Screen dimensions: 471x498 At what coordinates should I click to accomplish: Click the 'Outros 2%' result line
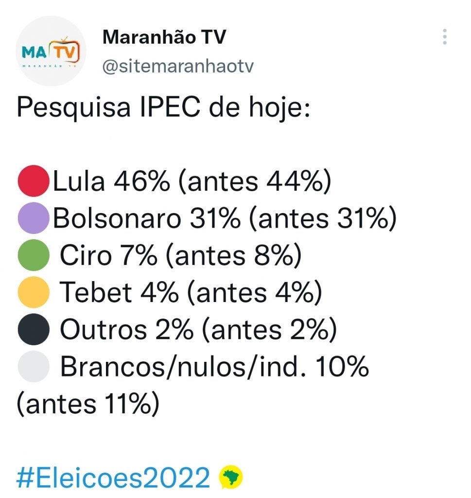[198, 329]
